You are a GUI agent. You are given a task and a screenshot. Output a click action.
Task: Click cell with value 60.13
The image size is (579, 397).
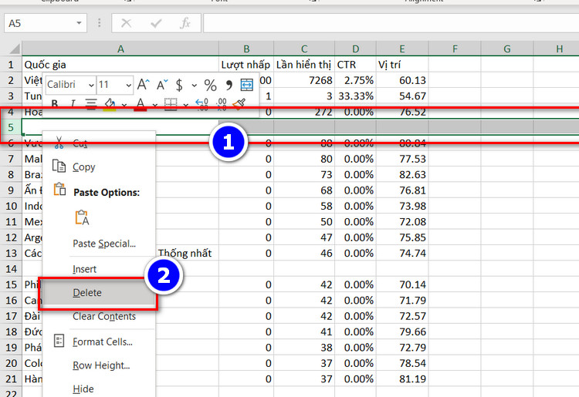(x=402, y=80)
